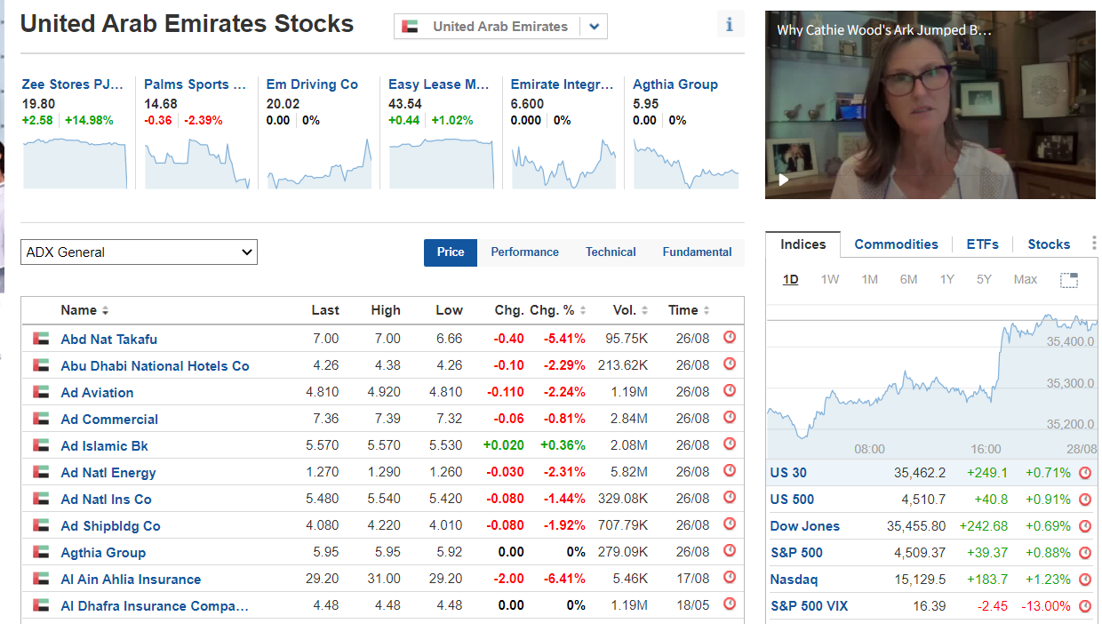The width and height of the screenshot is (1102, 624).
Task: Open the Al Dhafra Insurance Compa... link
Action: (x=155, y=605)
